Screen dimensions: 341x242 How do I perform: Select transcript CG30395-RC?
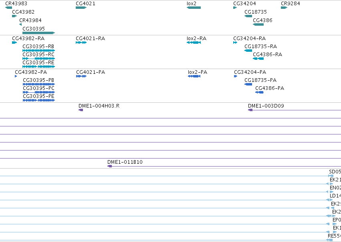tap(39, 59)
